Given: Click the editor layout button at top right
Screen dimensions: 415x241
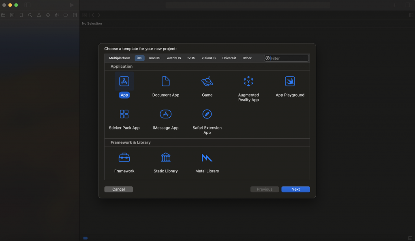Looking at the screenshot, I should point(411,15).
